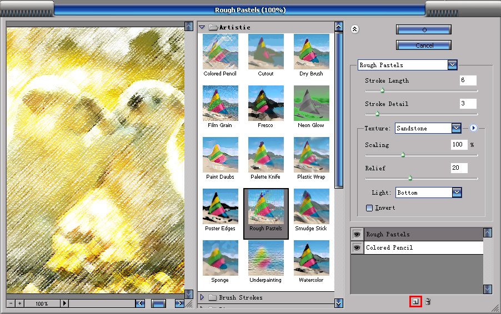
Task: Open the Light direction dropdown
Action: 457,193
